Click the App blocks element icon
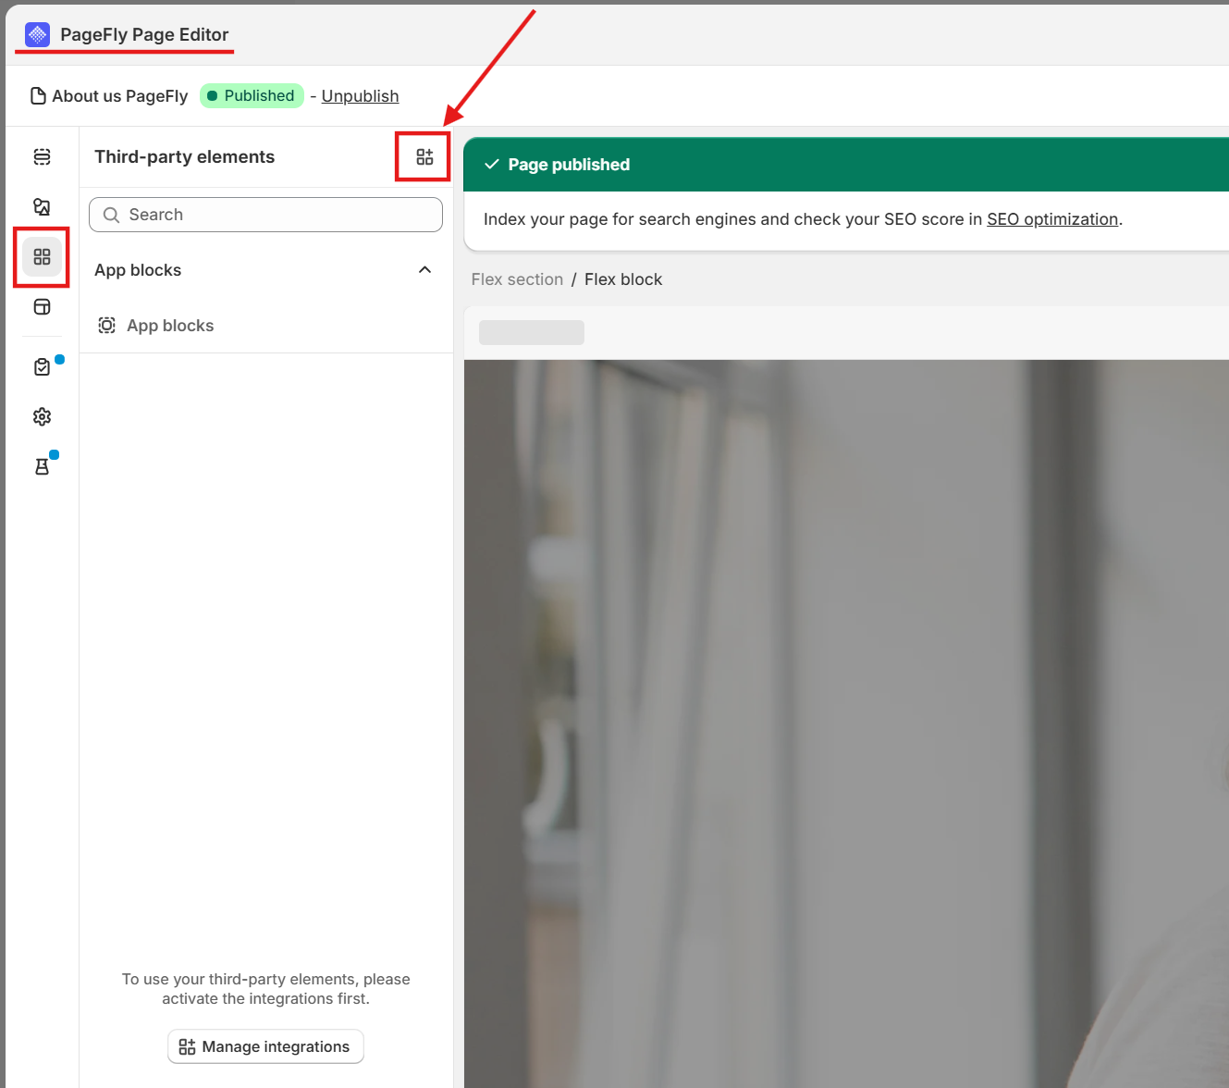 (x=107, y=326)
